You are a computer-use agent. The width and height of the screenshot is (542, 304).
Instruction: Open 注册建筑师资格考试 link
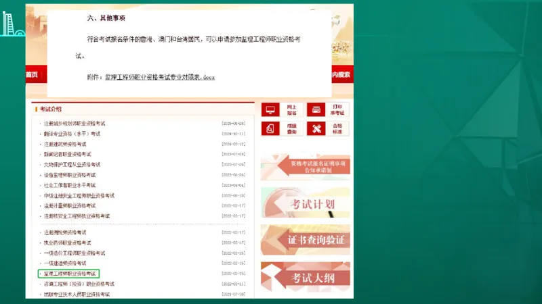point(65,144)
